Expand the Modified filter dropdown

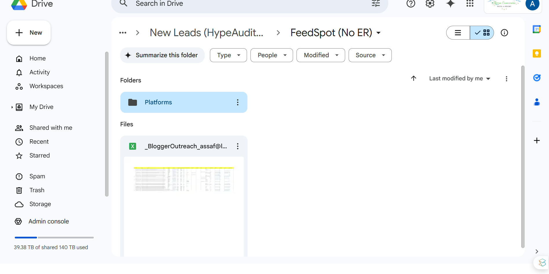[x=321, y=55]
